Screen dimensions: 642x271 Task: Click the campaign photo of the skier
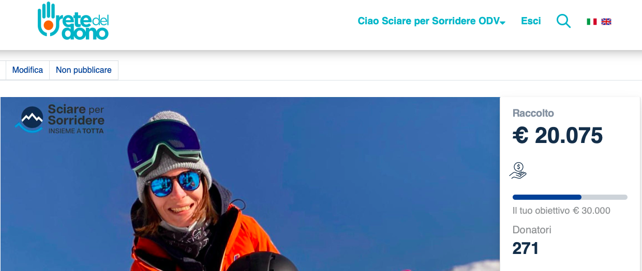(x=250, y=184)
